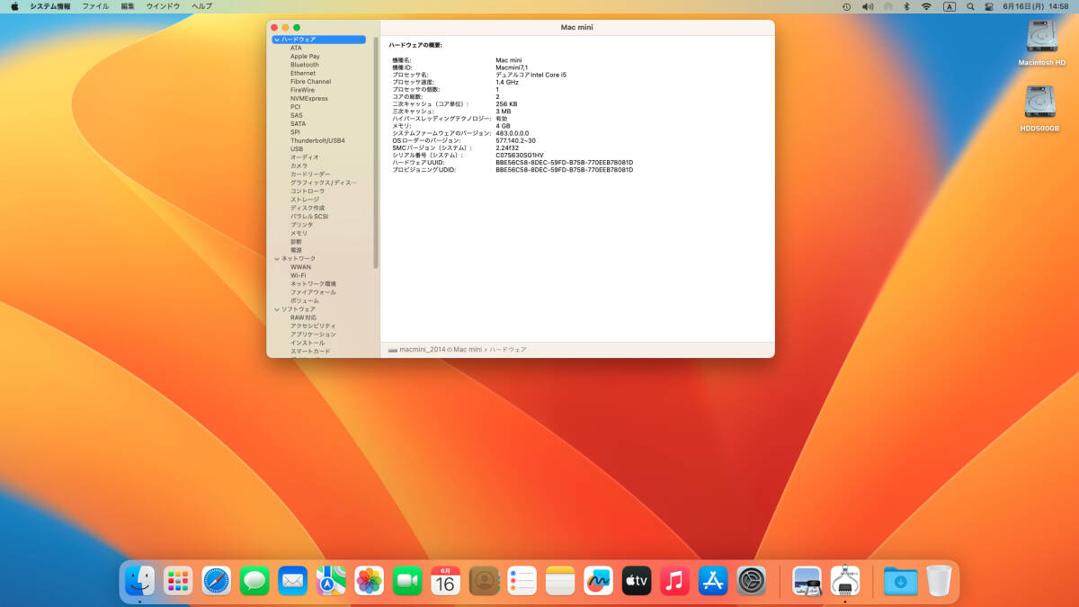Launch the Apple TV app in the Dock
1079x607 pixels.
pos(637,581)
